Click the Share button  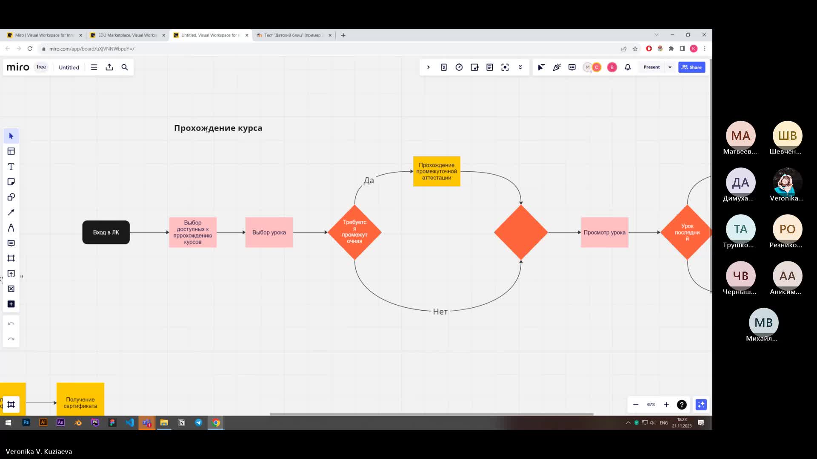[x=691, y=67]
